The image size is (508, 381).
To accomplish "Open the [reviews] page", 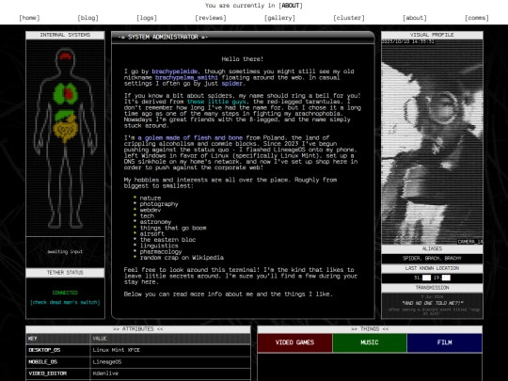I will pyautogui.click(x=211, y=18).
